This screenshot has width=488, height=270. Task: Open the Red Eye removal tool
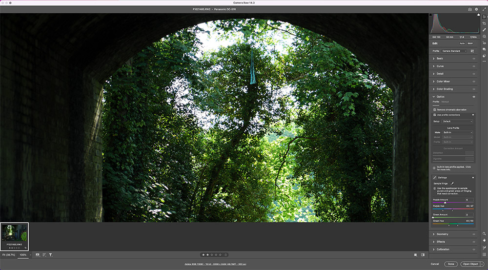(484, 43)
